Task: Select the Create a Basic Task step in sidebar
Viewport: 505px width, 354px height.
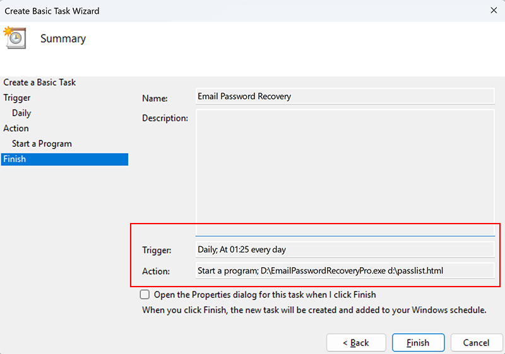Action: pyautogui.click(x=39, y=83)
